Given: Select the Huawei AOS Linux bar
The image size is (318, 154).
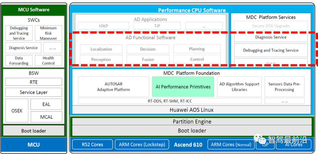Looking at the screenshot, I should tap(191, 110).
